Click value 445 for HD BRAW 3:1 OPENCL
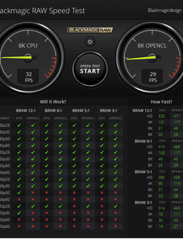This screenshot has height=248, width=183. 177,208
